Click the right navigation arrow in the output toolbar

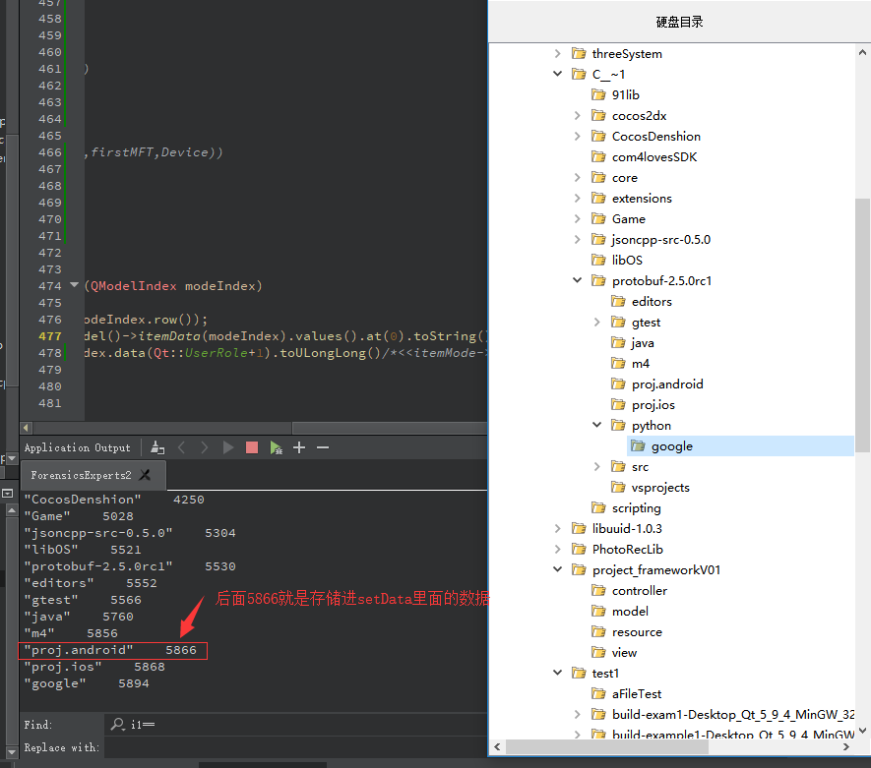pyautogui.click(x=204, y=447)
